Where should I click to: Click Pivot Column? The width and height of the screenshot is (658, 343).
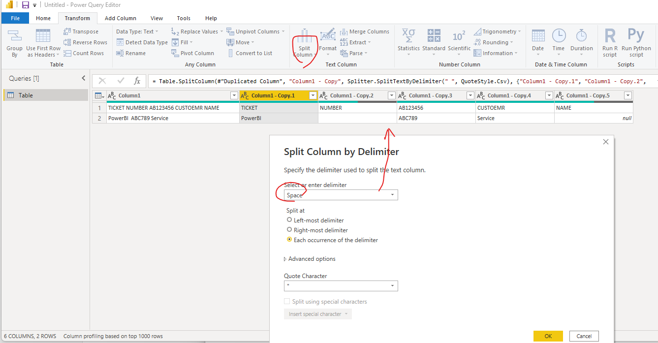coord(192,53)
